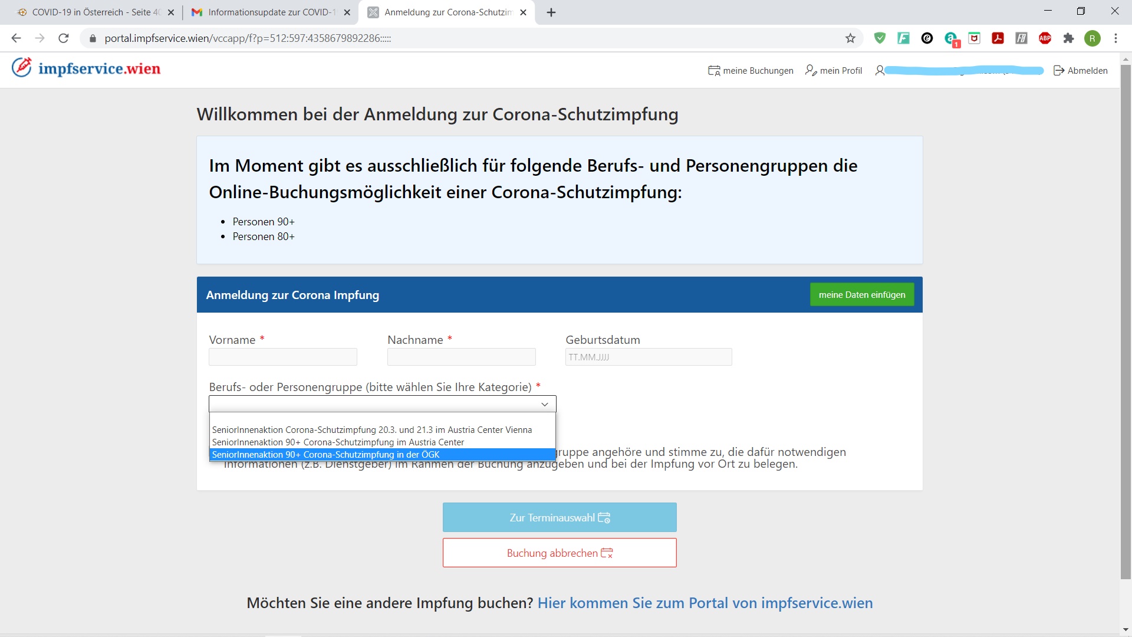
Task: Expand the Berufs- oder Personengruppe dropdown
Action: point(382,404)
